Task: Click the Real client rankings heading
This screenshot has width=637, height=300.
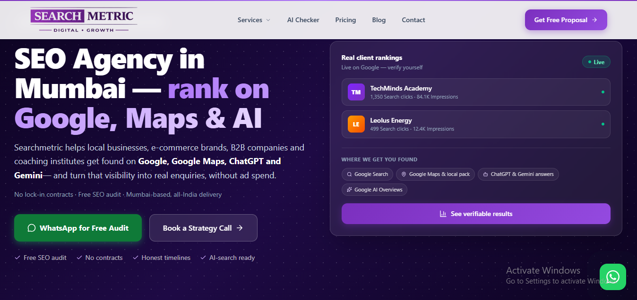Action: click(372, 58)
